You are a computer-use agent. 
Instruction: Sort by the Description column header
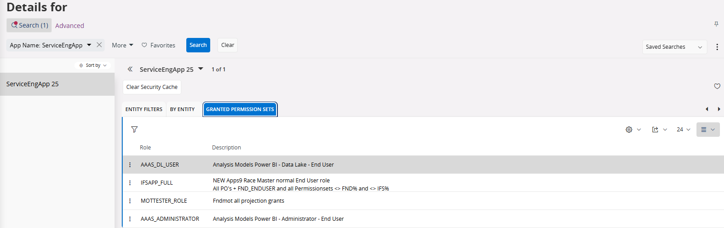click(226, 148)
